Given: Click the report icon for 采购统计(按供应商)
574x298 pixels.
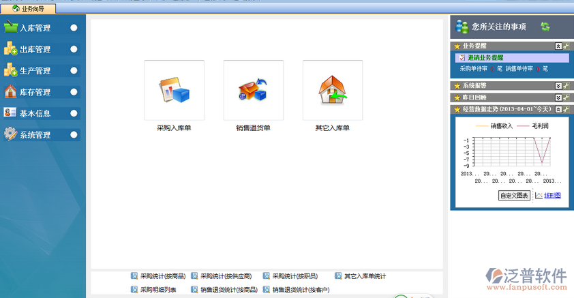Looking at the screenshot, I should 194,275.
